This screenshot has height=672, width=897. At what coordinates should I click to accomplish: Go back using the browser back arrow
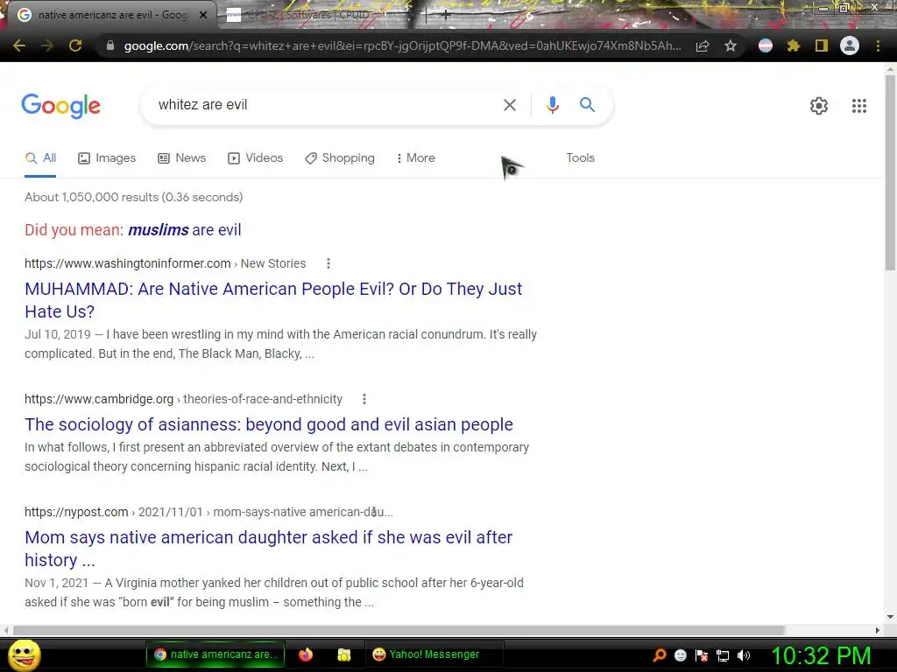pos(19,45)
